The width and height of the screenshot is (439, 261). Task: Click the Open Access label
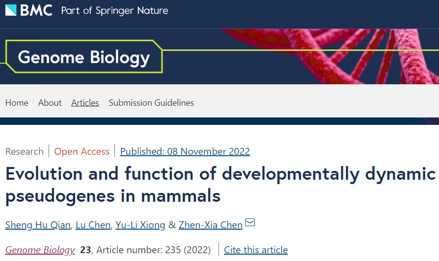click(82, 151)
